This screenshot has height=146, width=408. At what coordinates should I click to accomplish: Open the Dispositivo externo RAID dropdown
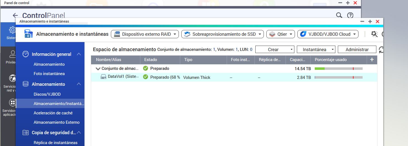145,34
